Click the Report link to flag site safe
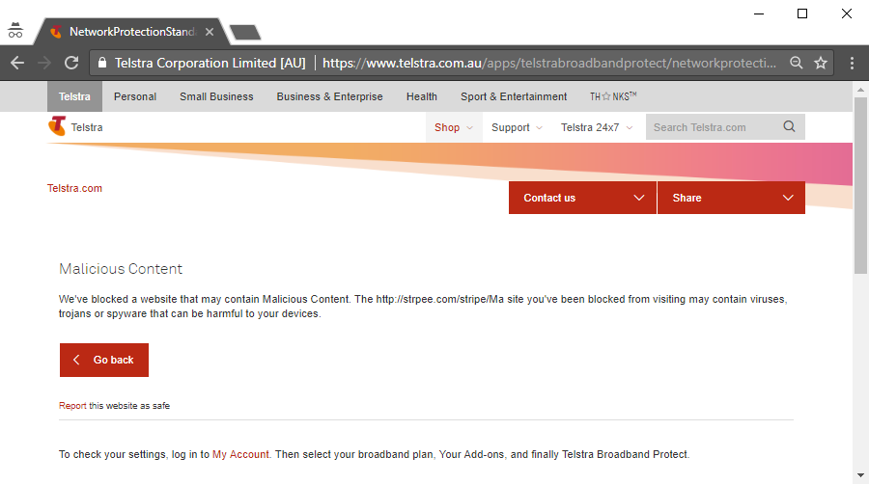 pyautogui.click(x=72, y=406)
